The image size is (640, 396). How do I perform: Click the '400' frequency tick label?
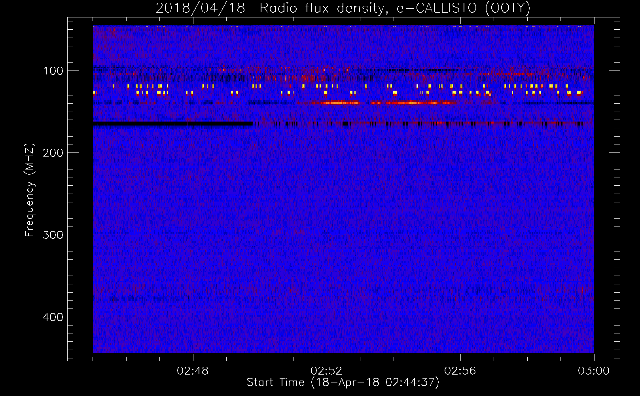click(53, 317)
